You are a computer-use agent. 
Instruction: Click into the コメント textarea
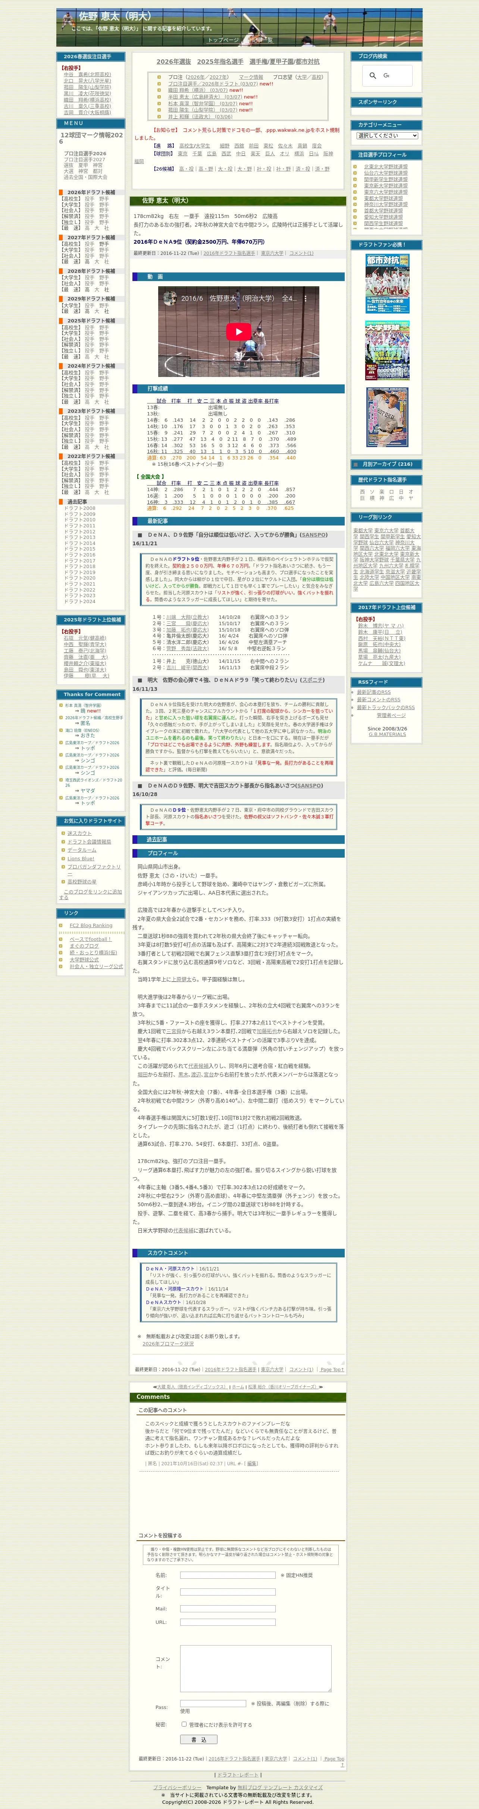tap(256, 1668)
